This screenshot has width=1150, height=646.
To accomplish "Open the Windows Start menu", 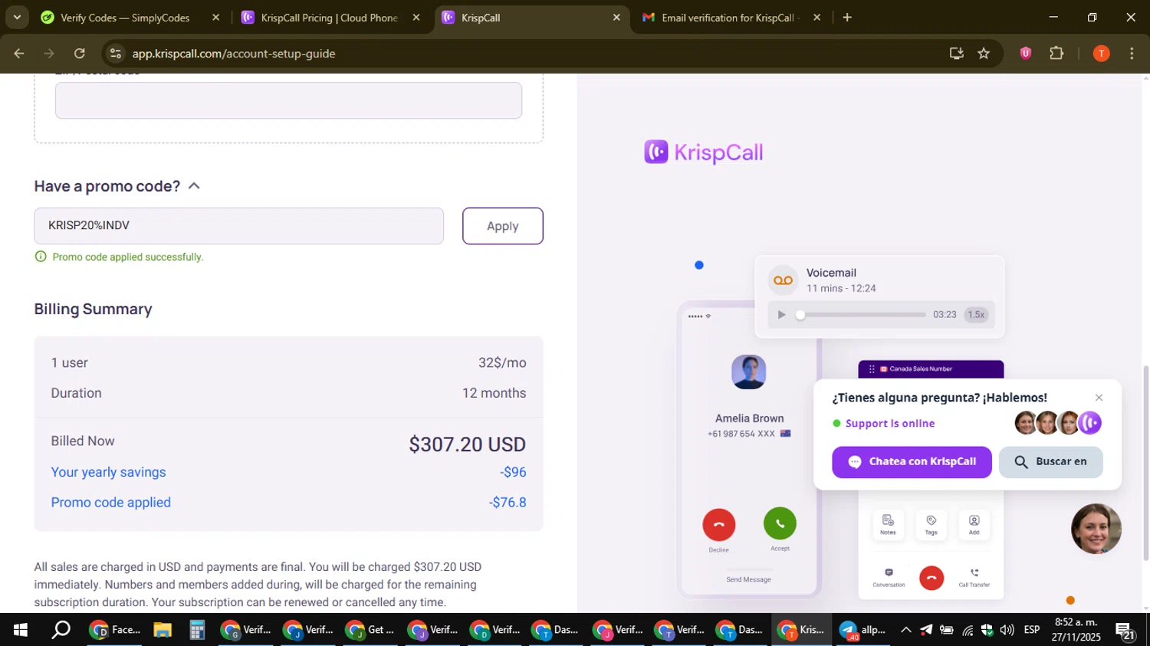I will click(x=21, y=630).
